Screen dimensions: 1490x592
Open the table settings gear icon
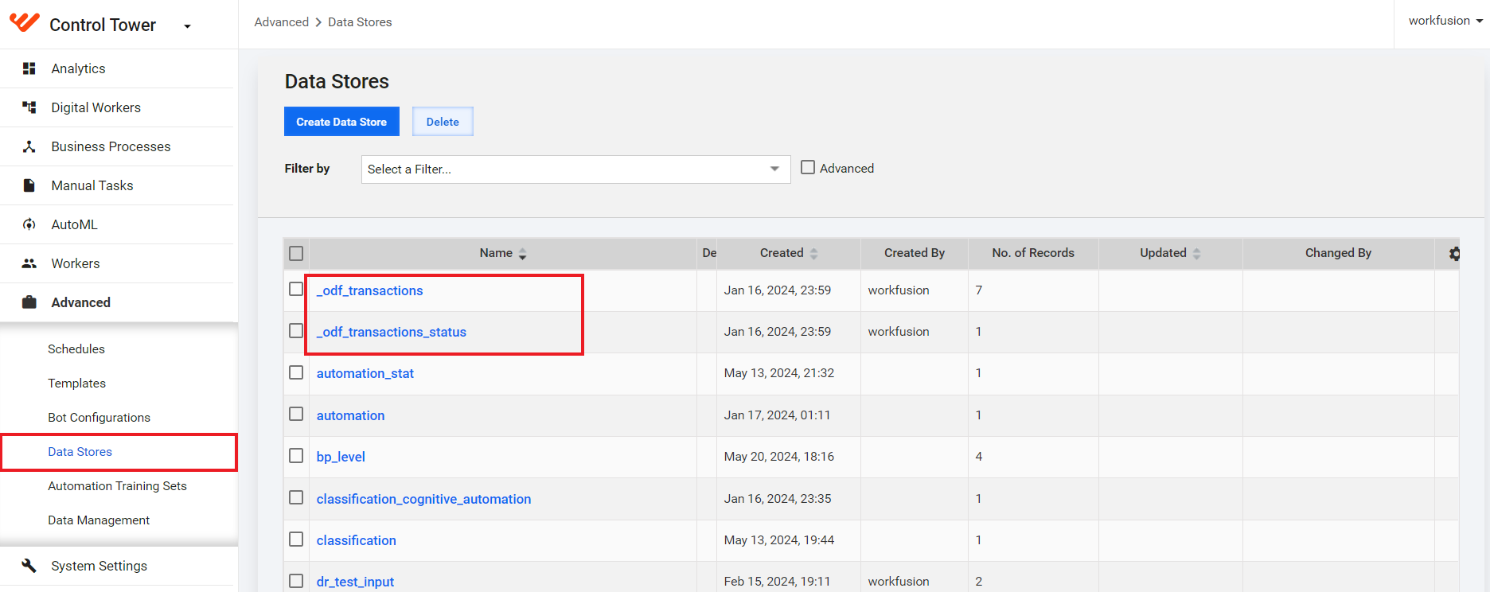coord(1454,254)
